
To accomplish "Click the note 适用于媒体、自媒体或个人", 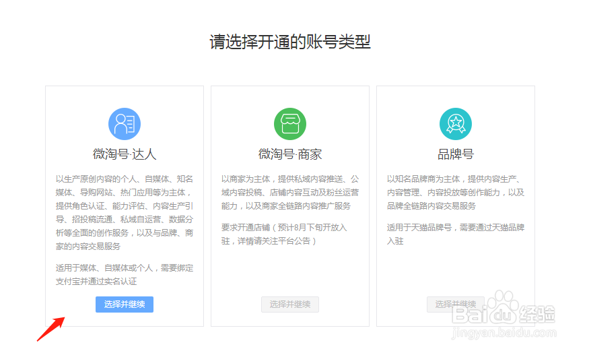I will pyautogui.click(x=125, y=275).
